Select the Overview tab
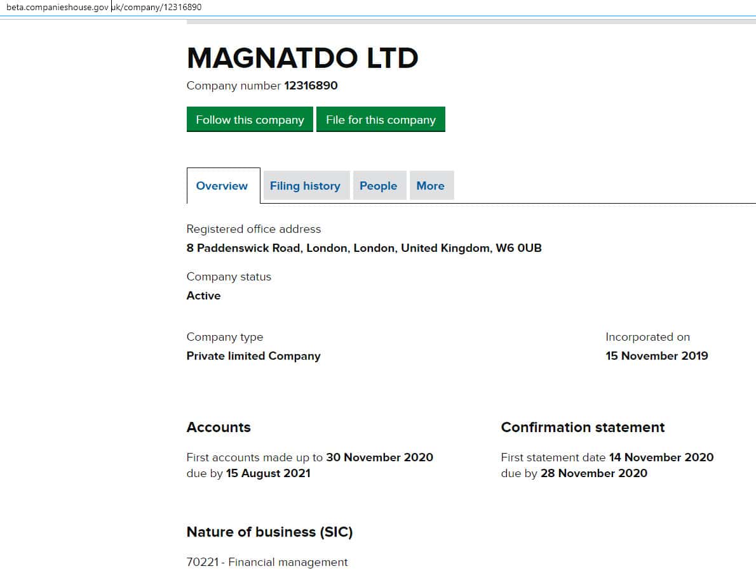 [x=222, y=186]
